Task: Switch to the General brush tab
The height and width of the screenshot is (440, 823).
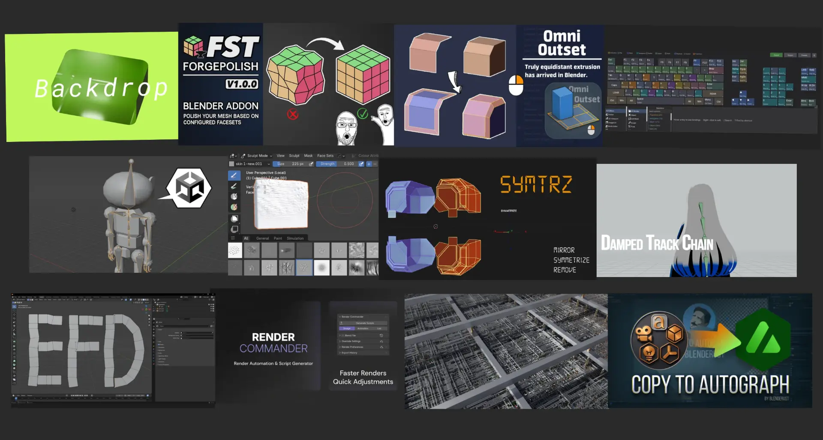Action: (263, 238)
